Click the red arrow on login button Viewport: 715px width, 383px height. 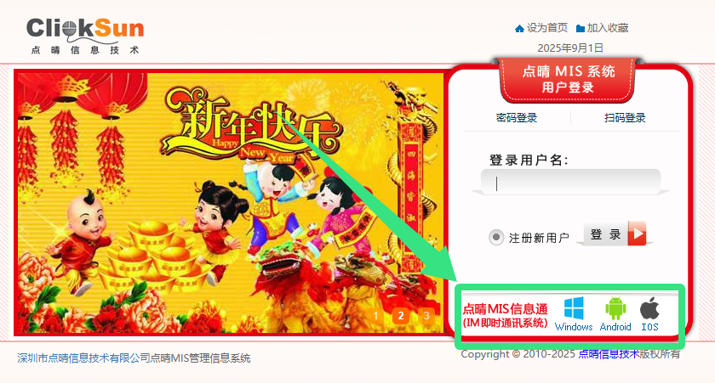point(637,234)
